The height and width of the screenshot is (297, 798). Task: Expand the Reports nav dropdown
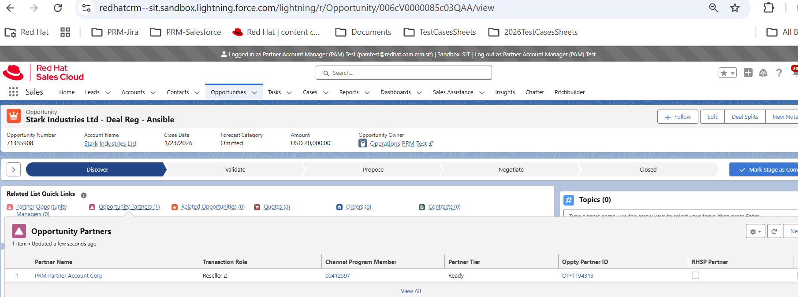click(367, 92)
